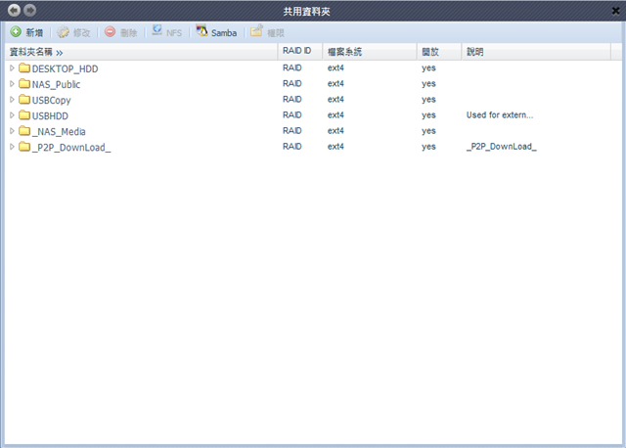Screen dimensions: 626x448
Task: Click the permissions (權限) folder icon
Action: 256,30
